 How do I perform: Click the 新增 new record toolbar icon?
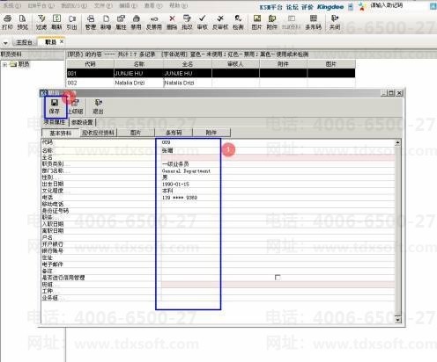point(106,23)
